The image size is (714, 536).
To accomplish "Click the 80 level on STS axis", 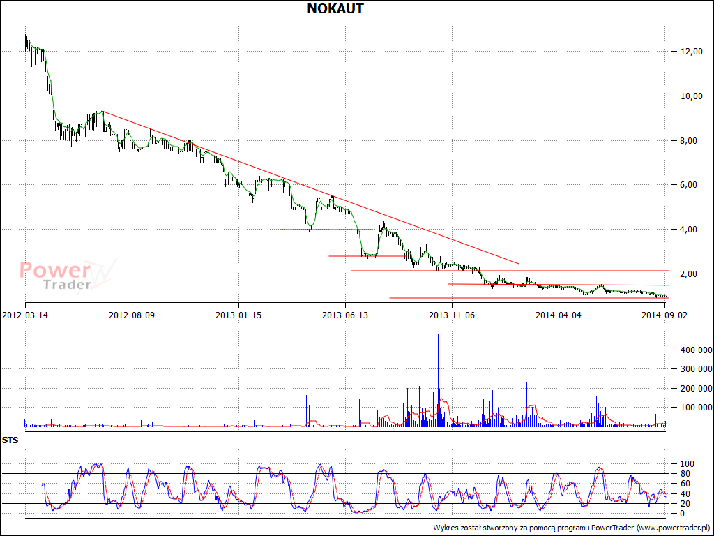I will click(x=685, y=474).
